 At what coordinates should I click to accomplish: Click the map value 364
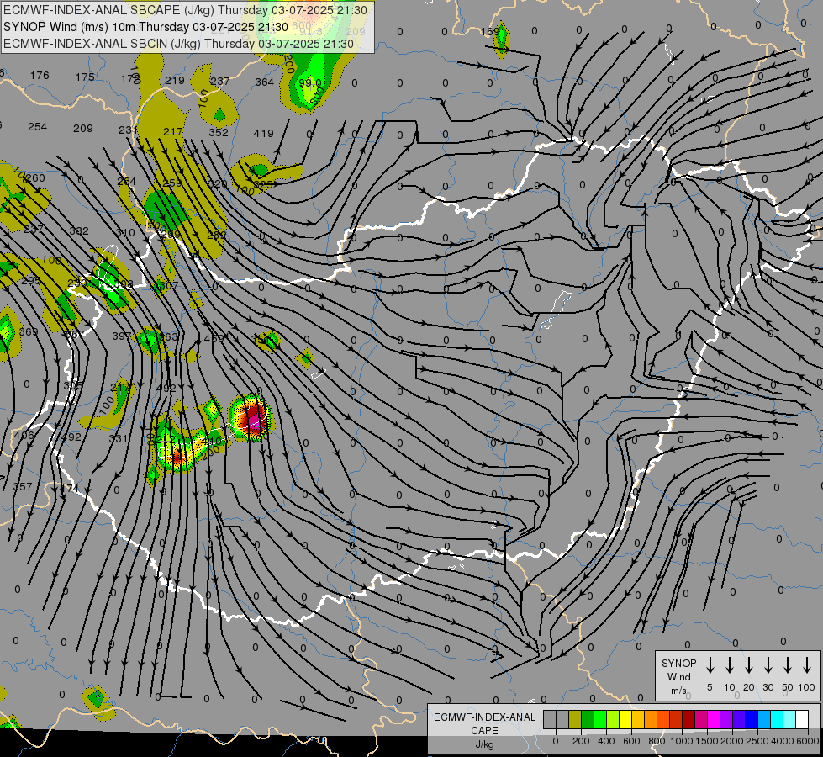click(x=264, y=82)
